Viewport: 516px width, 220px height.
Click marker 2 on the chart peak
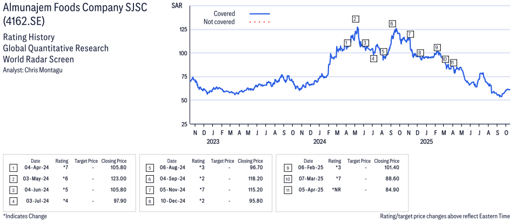(x=355, y=19)
